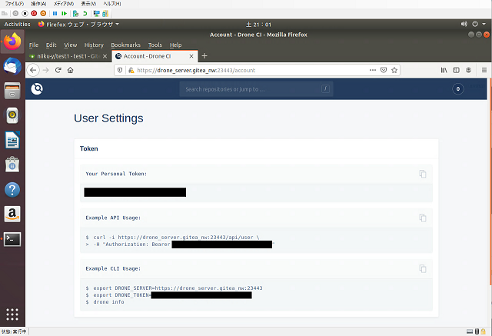The width and height of the screenshot is (492, 336).
Task: Open the Bookmarks menu
Action: pos(125,45)
